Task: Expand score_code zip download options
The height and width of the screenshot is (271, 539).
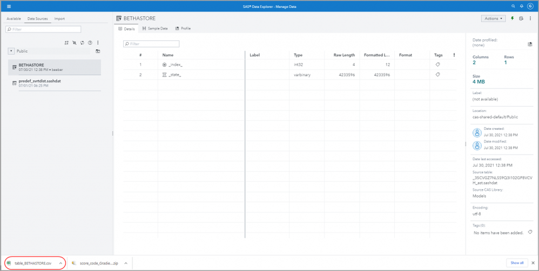Action: pos(126,263)
